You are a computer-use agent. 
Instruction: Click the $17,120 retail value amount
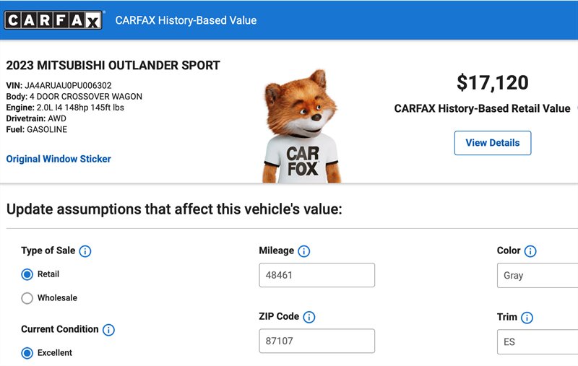492,83
